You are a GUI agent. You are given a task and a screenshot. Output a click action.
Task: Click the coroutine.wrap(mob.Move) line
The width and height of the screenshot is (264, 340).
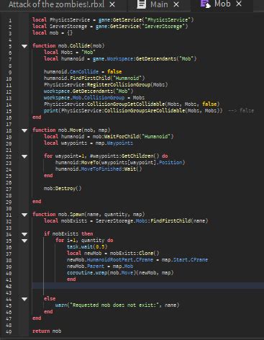click(x=120, y=273)
